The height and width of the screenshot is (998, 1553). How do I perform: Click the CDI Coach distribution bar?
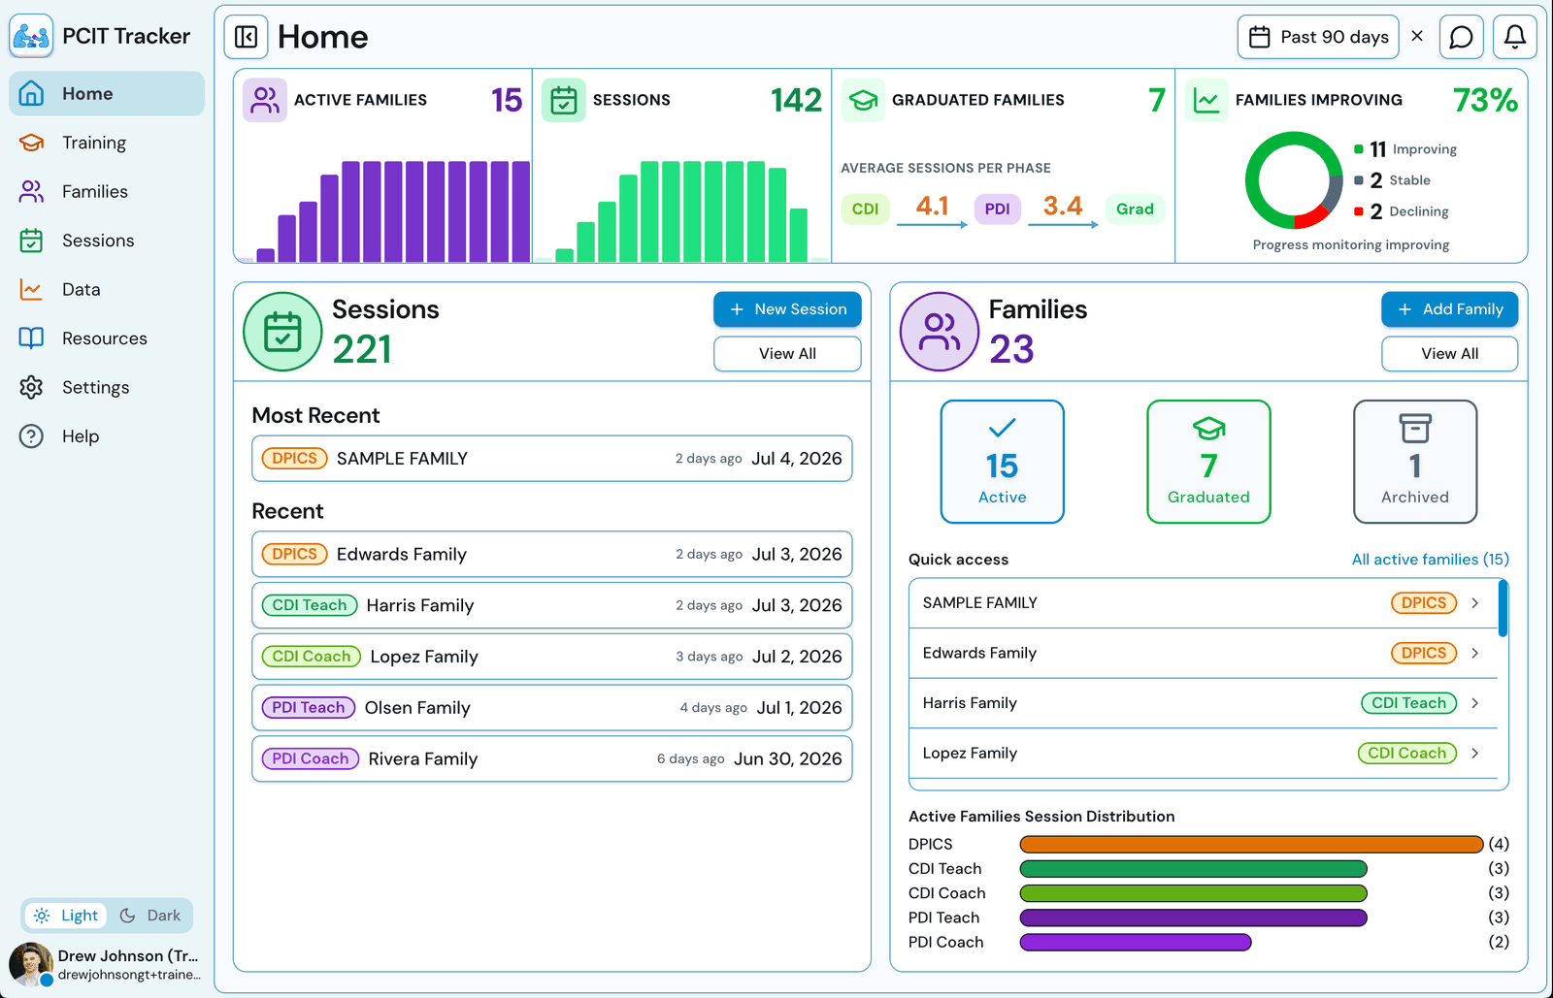(x=1193, y=893)
